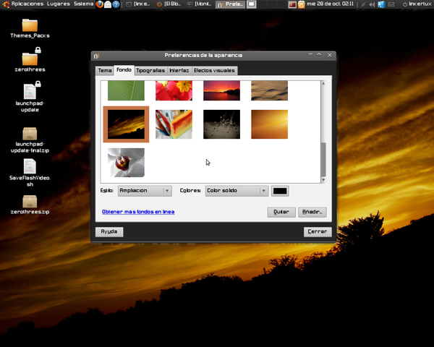Image resolution: width=434 pixels, height=347 pixels.
Task: Switch to the [Inke.. taskbar window
Action: (138, 4)
